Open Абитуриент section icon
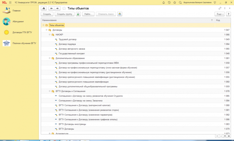This screenshot has height=141, width=234. point(6,21)
